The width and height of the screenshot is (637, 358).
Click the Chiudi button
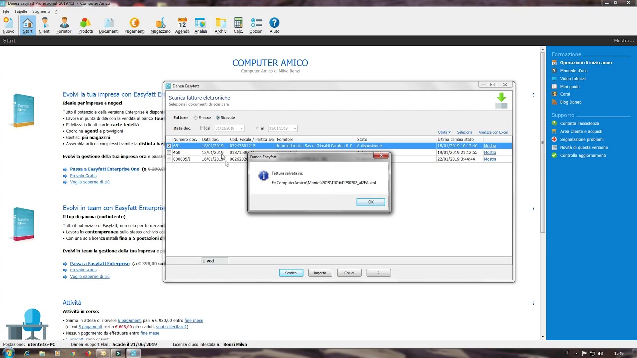[349, 273]
